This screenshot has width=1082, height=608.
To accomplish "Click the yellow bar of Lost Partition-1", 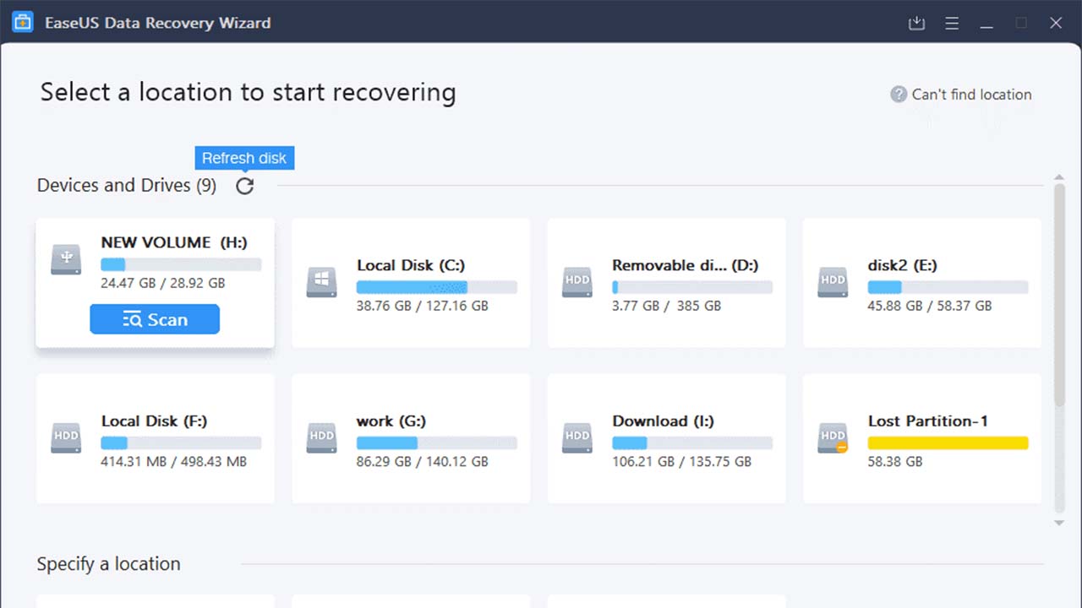I will tap(948, 443).
